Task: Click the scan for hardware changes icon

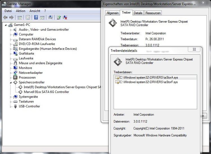Action: click(50, 17)
